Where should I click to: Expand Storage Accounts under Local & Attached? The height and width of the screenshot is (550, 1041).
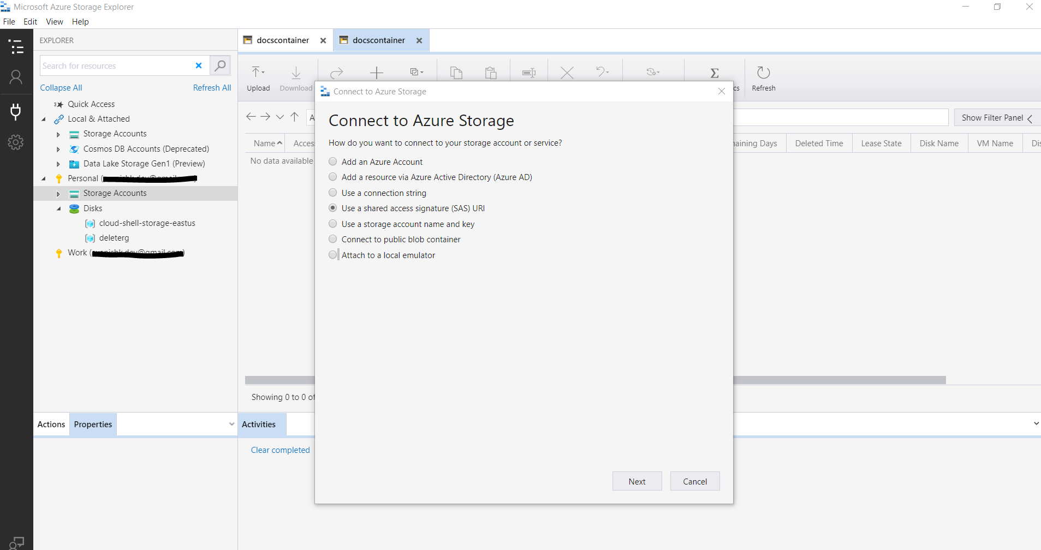(x=58, y=134)
